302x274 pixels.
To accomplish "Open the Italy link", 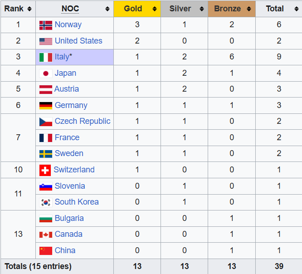I will pyautogui.click(x=62, y=57).
